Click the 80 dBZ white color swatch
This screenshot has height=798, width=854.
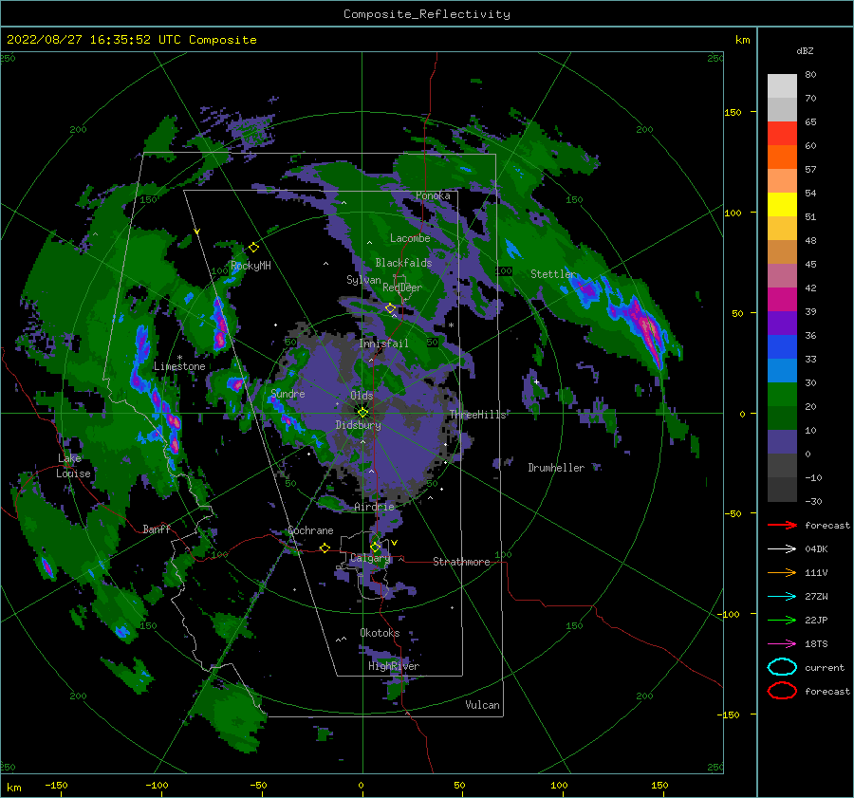coord(782,85)
